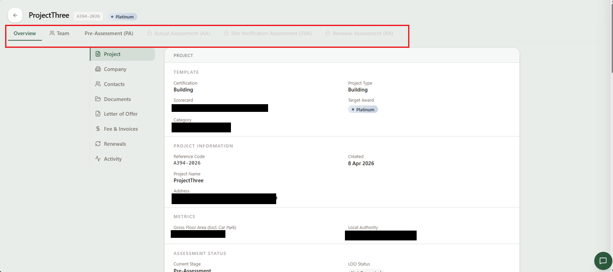The height and width of the screenshot is (272, 613).
Task: Click the Team tab people icon
Action: click(52, 33)
